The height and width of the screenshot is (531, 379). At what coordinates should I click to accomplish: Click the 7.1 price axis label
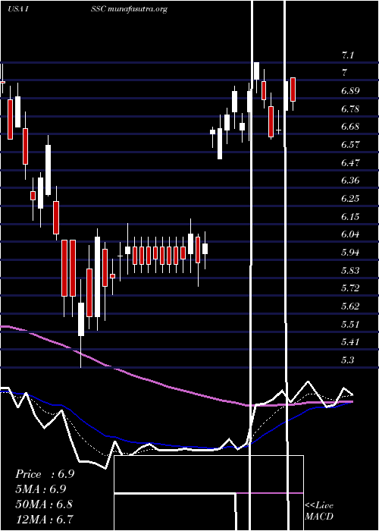coord(348,55)
